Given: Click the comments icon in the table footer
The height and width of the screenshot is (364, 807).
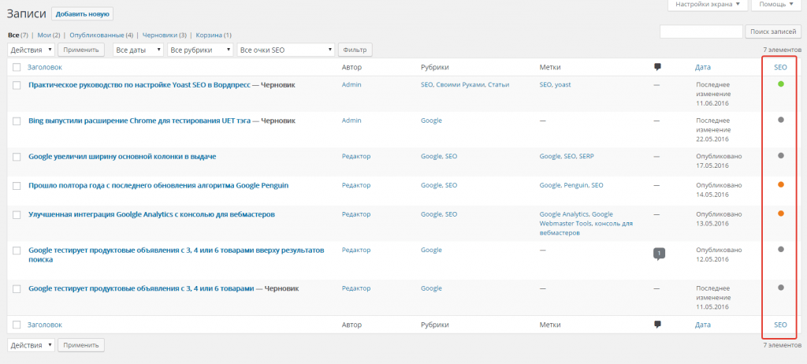Looking at the screenshot, I should tap(657, 325).
